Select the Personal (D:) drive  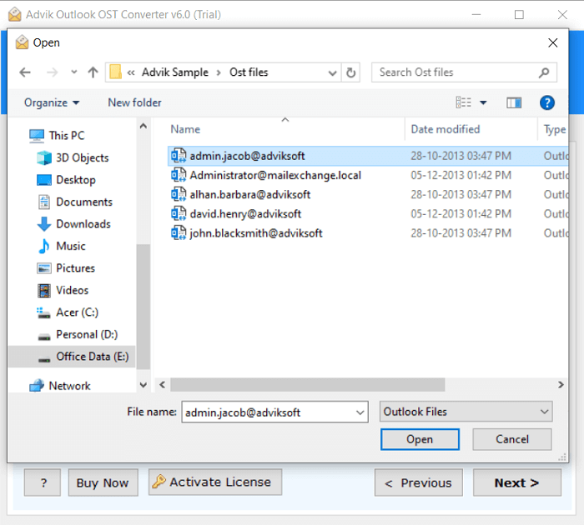pos(87,334)
